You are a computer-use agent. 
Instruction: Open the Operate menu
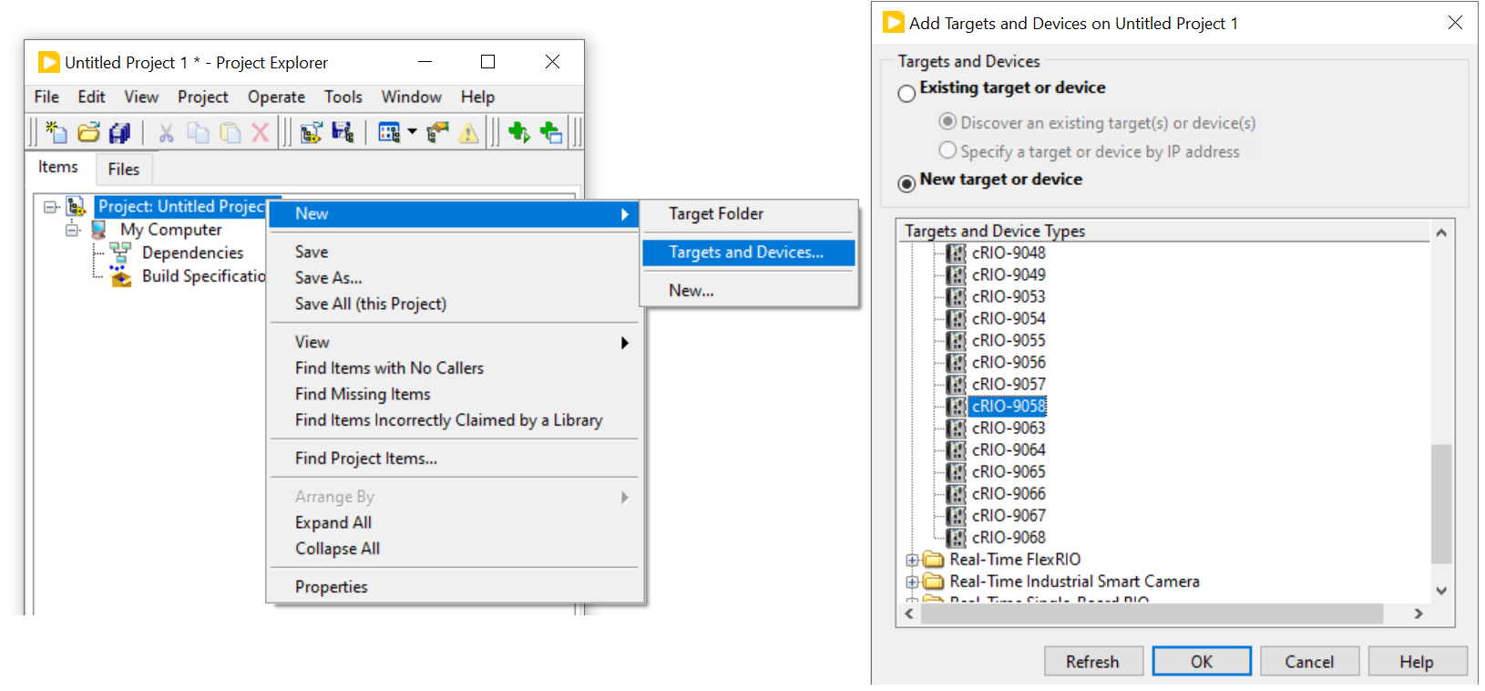(276, 97)
